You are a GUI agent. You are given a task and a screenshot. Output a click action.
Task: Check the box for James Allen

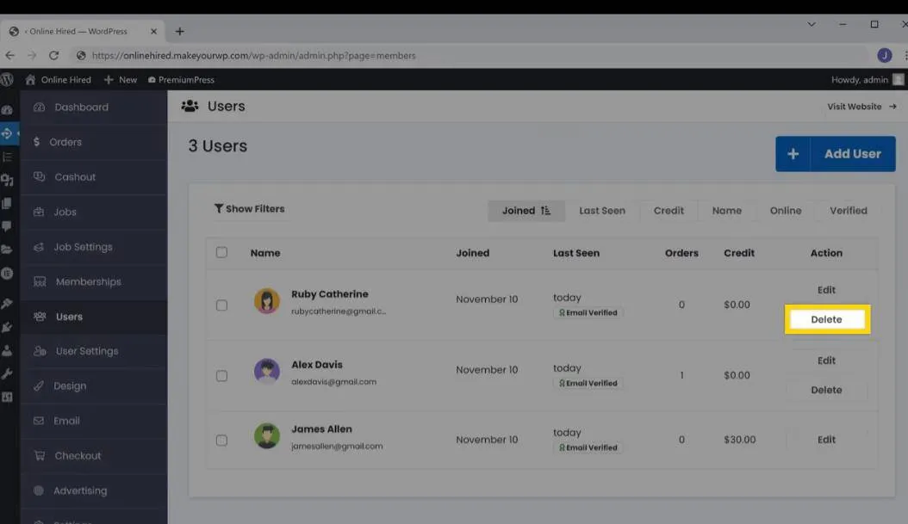(x=221, y=440)
